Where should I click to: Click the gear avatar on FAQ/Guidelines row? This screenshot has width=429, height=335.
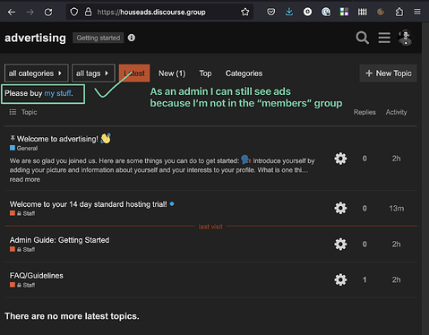(x=340, y=279)
